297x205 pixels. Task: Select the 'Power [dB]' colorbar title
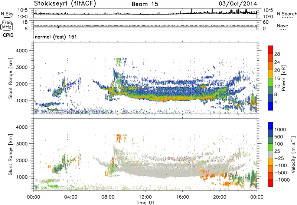[x=284, y=78]
